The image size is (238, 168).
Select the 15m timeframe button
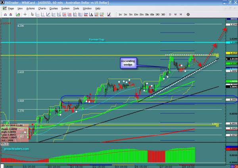141,14
